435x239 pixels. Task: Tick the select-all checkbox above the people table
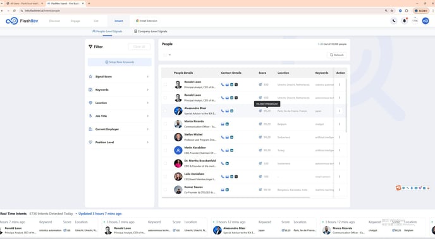pos(165,55)
